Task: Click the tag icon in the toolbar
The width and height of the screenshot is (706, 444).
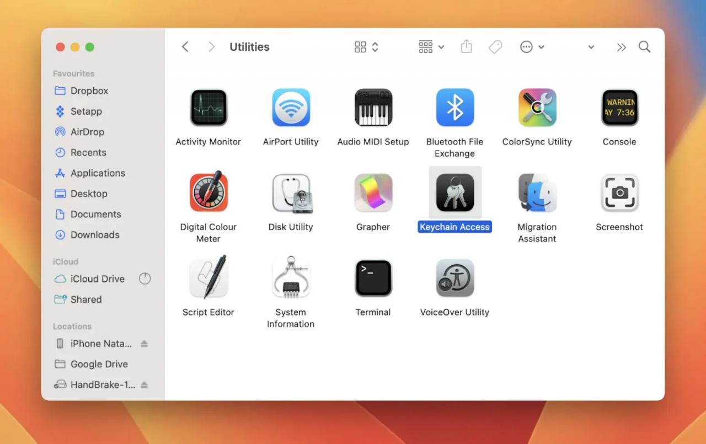Action: point(495,47)
